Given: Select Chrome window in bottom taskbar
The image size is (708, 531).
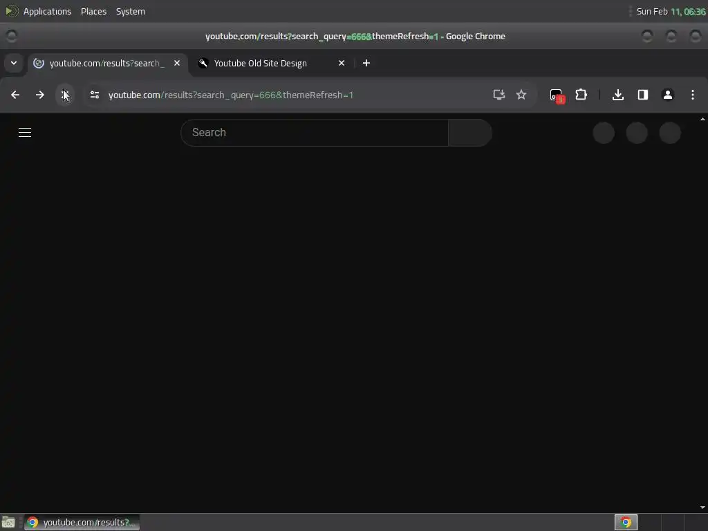Looking at the screenshot, I should click(x=82, y=523).
